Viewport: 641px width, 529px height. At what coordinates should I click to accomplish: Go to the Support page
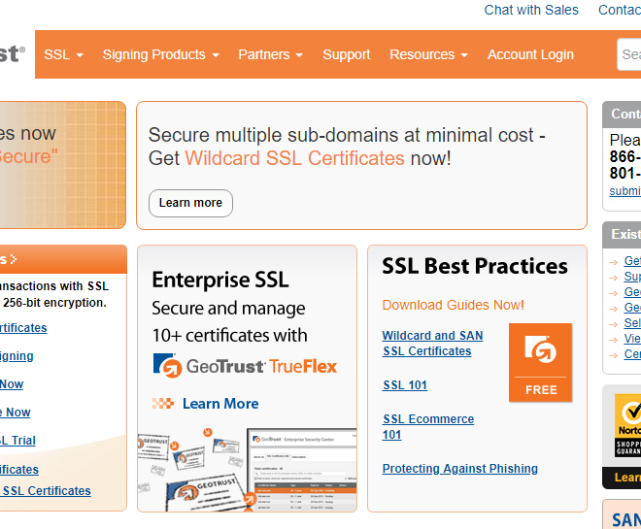tap(347, 54)
